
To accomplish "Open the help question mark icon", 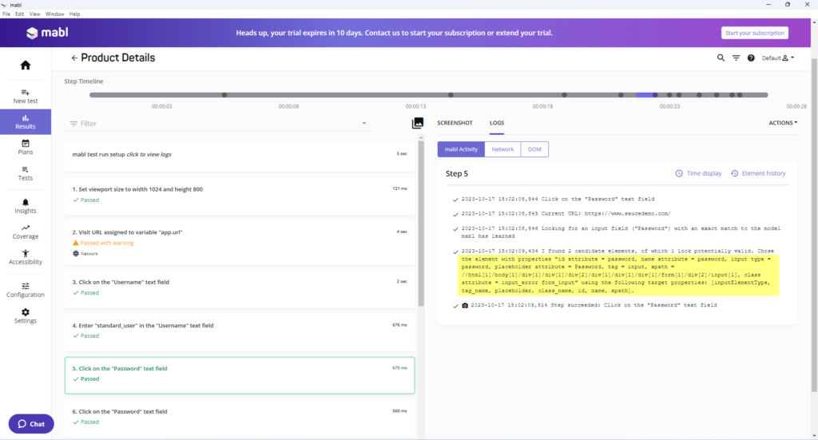I will 751,58.
